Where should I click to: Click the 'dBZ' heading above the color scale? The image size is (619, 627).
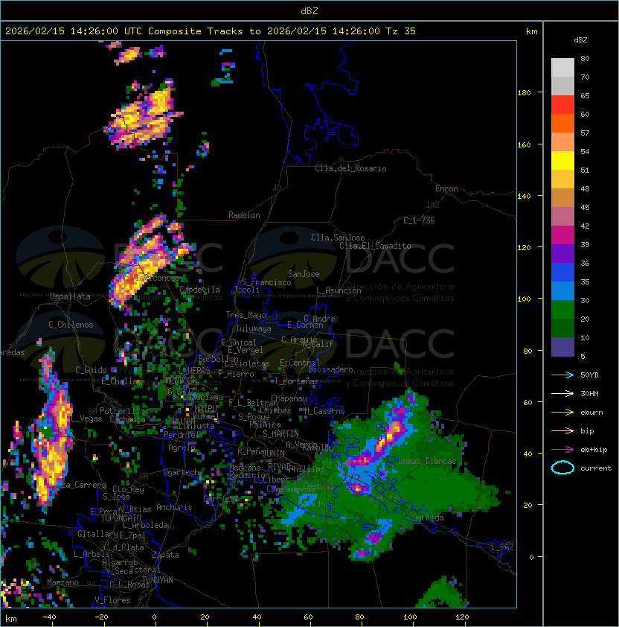[580, 40]
